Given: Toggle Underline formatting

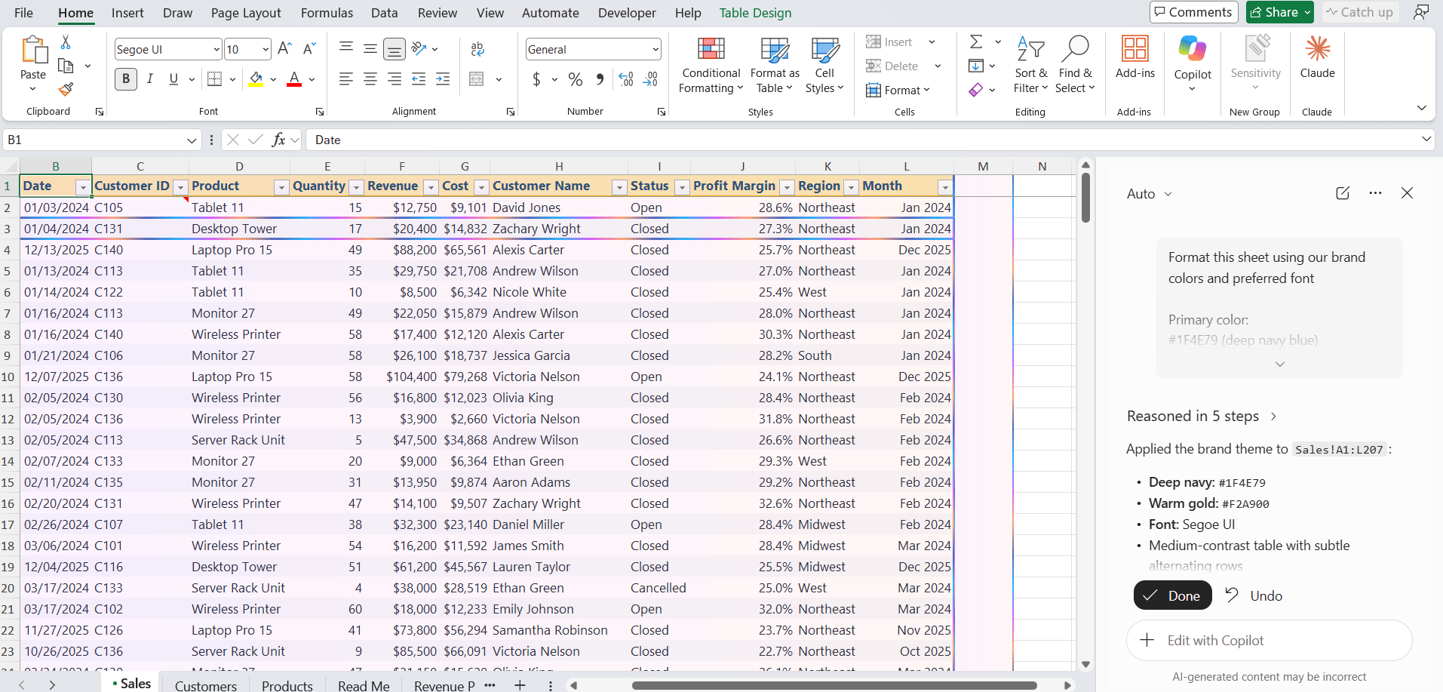Looking at the screenshot, I should 174,78.
